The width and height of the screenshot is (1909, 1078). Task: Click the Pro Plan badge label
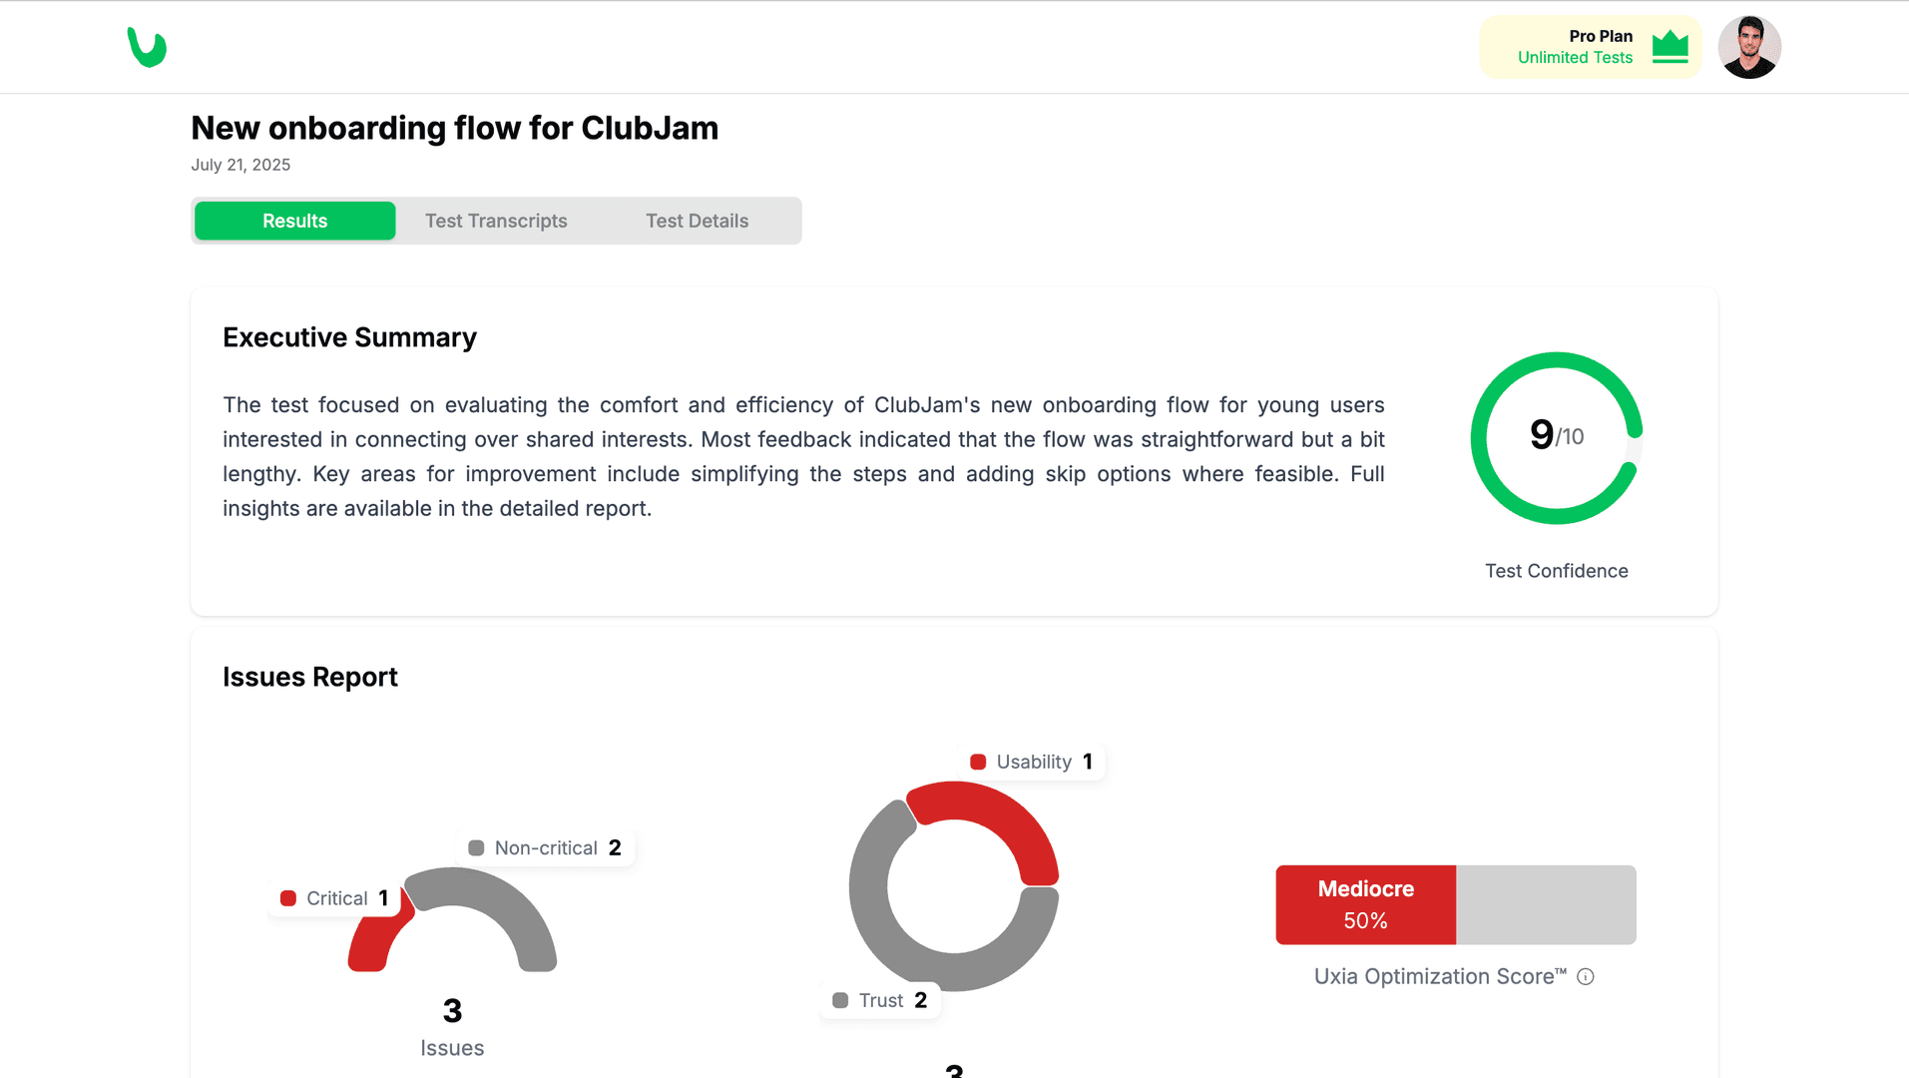[x=1601, y=36]
